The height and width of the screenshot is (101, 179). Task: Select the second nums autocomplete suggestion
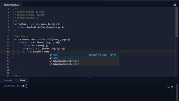click(84, 58)
